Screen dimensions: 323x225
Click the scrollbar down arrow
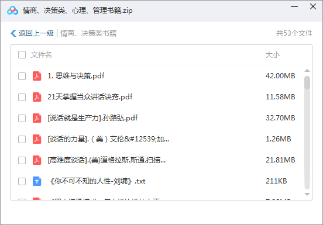click(x=307, y=194)
